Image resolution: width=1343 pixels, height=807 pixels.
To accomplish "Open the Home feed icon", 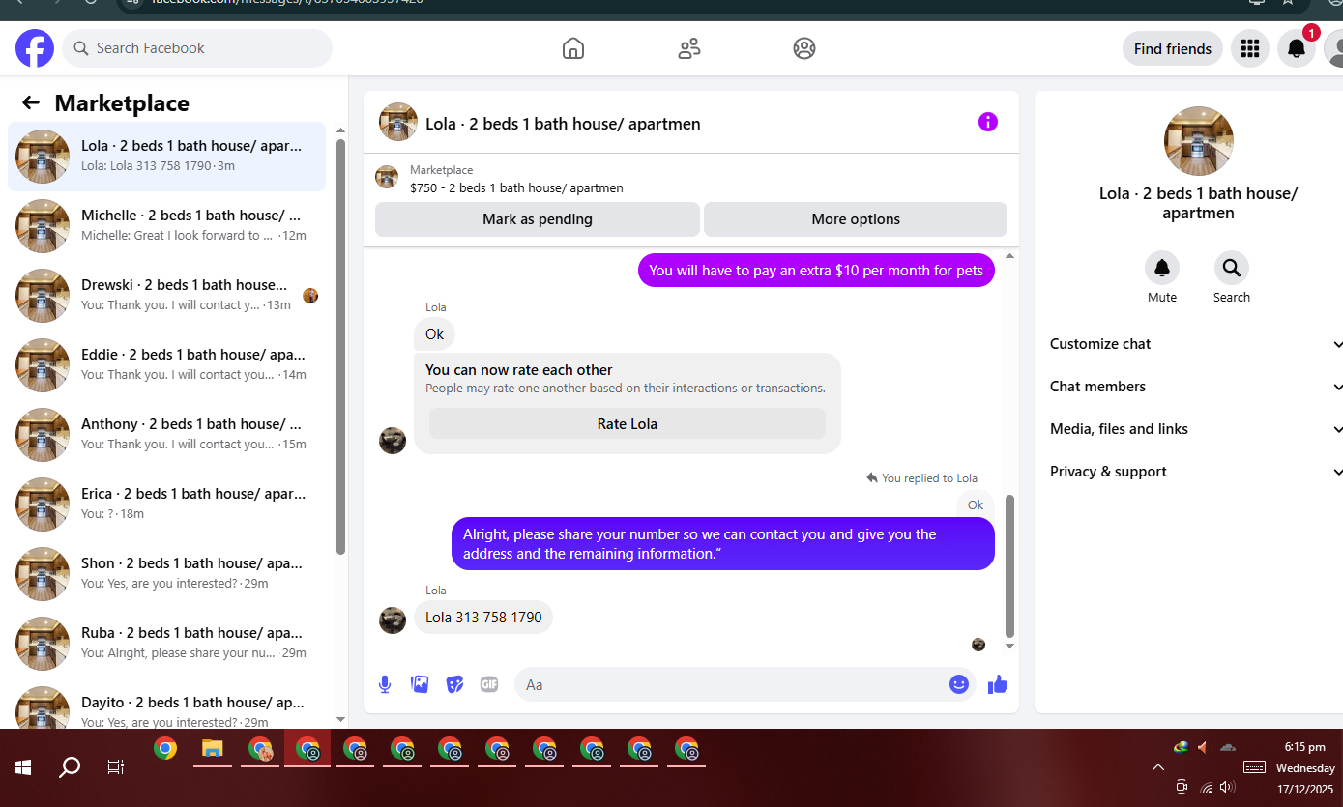I will [x=573, y=48].
